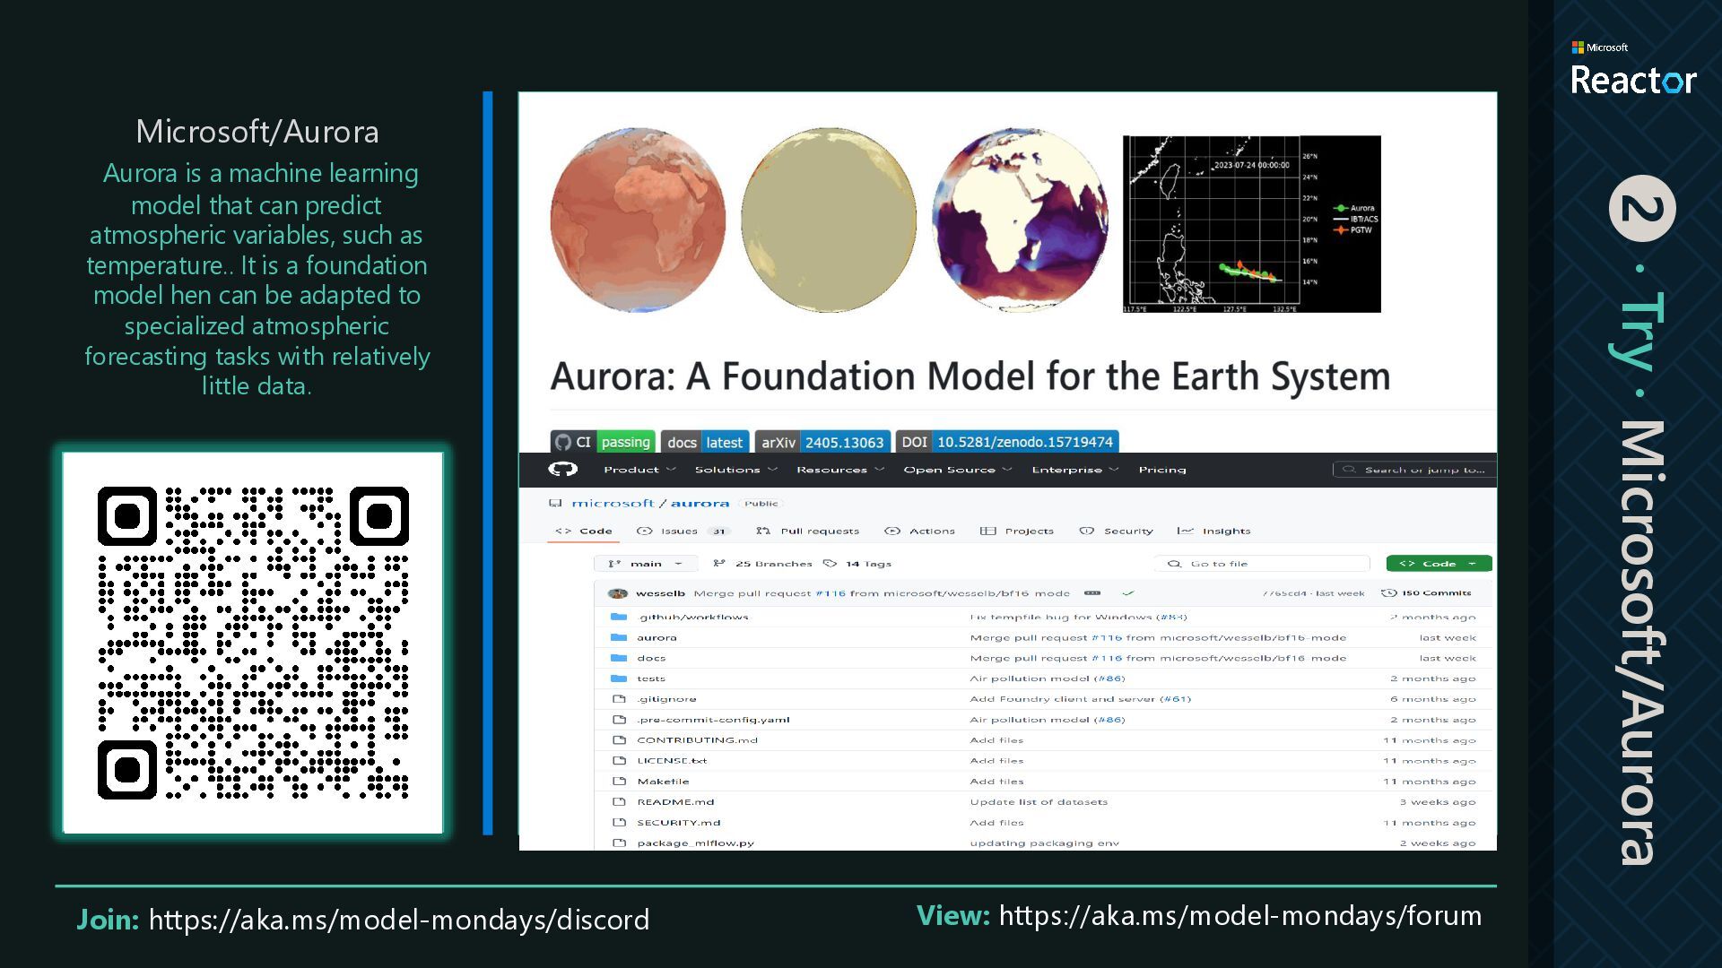Screen dimensions: 1722x968
Task: Open the Issues tab
Action: click(683, 532)
